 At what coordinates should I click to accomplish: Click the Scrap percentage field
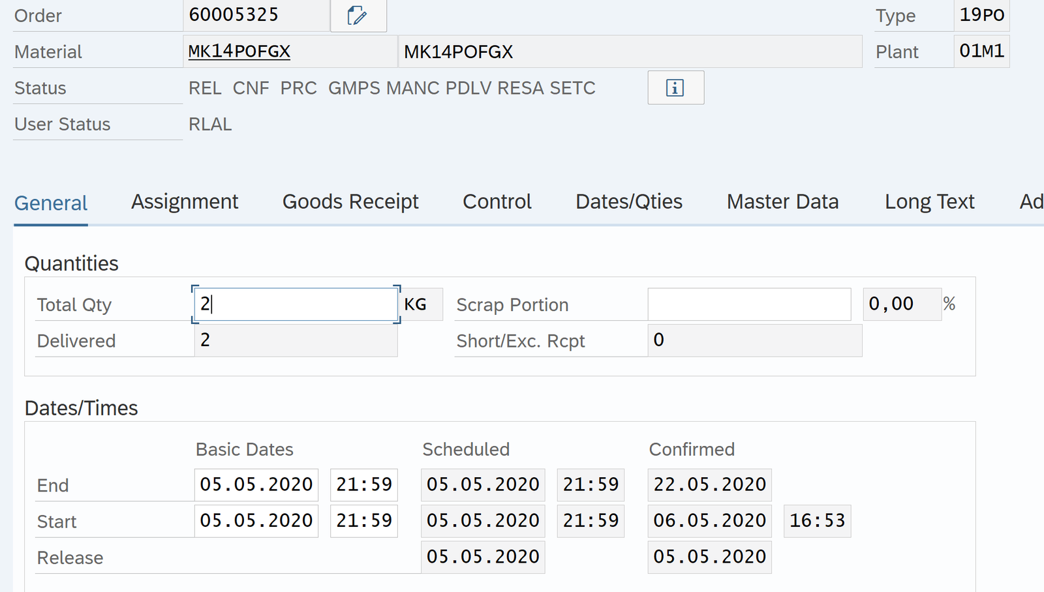pos(901,304)
